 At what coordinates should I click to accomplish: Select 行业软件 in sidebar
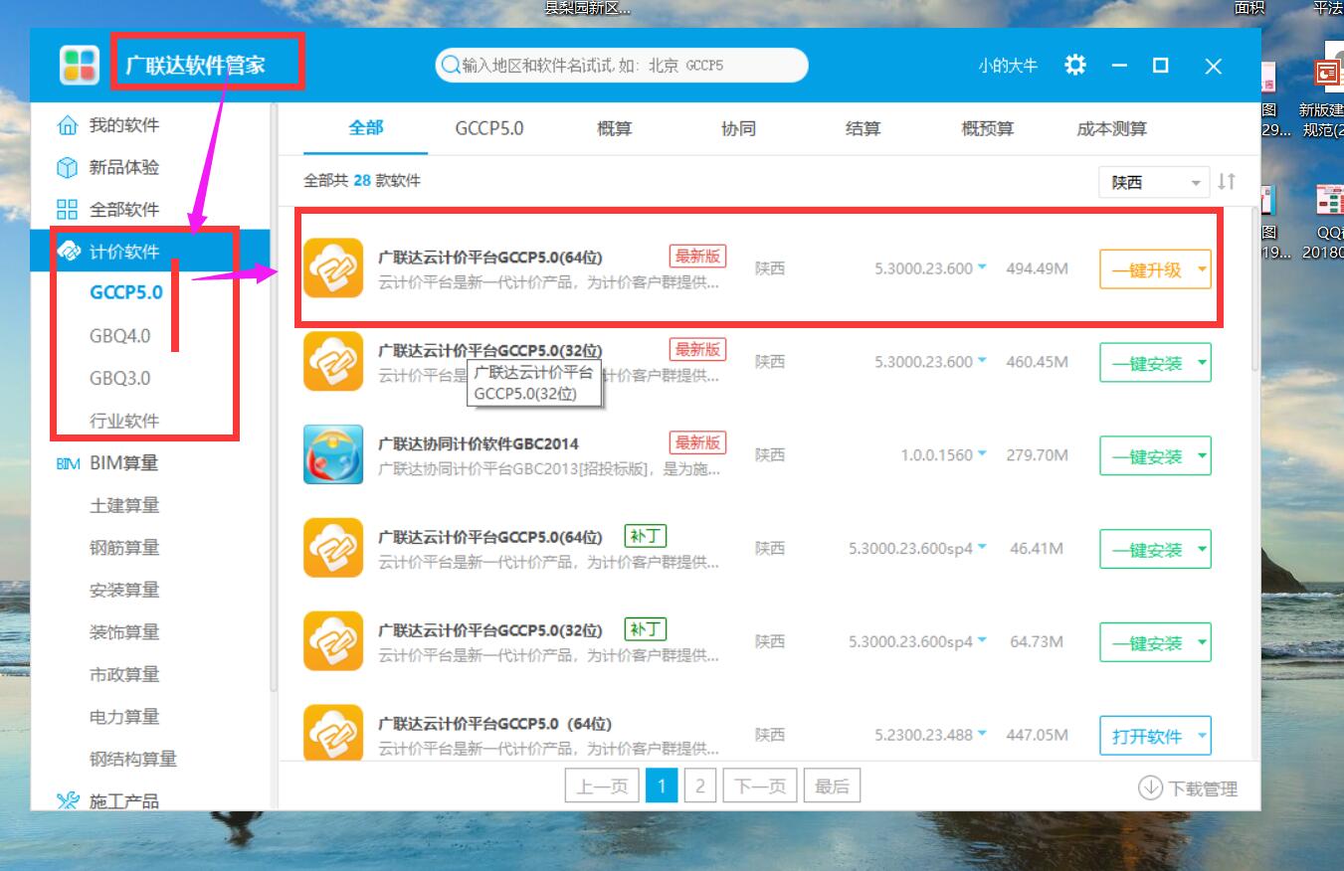[124, 421]
